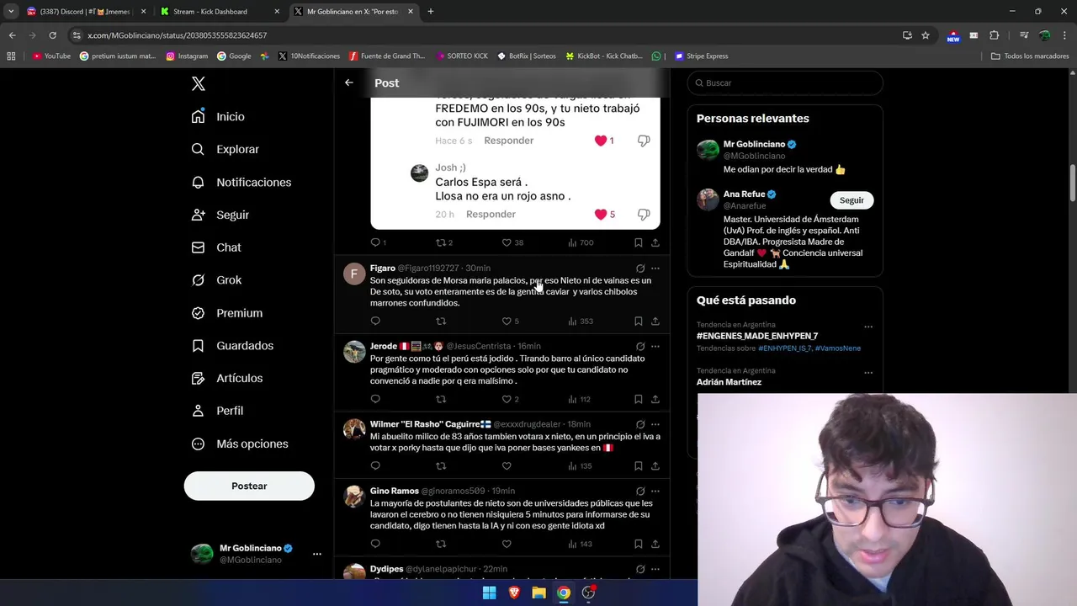Open more options on Figaro reply
Screen dimensions: 1077x606
click(x=655, y=268)
